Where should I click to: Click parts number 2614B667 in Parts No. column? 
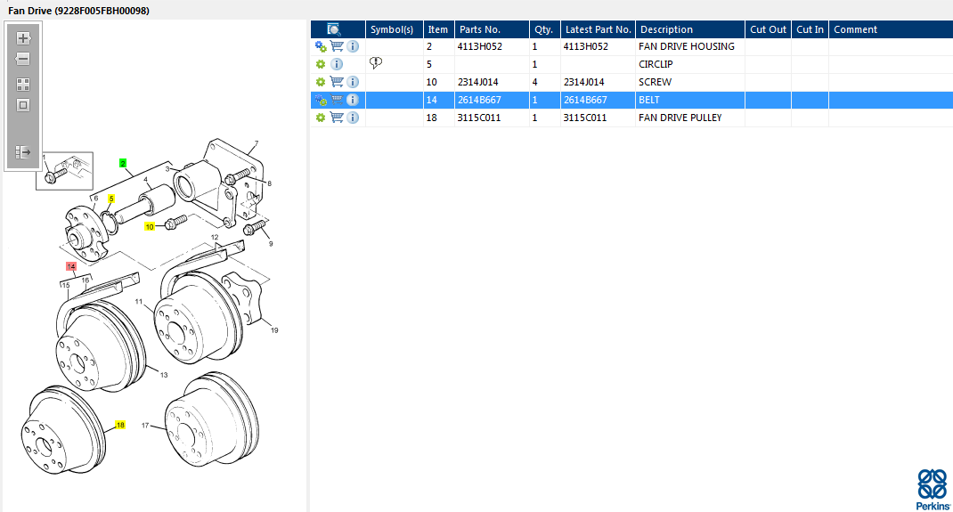click(479, 100)
